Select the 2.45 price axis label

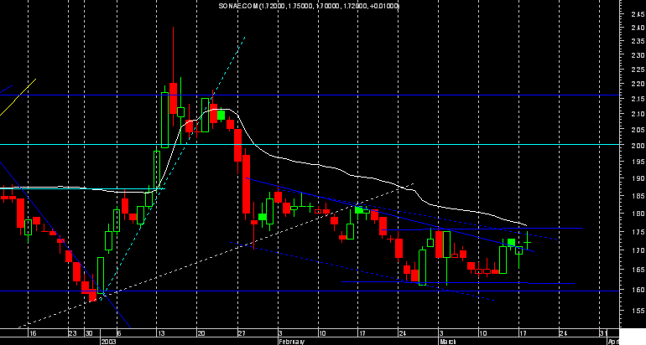point(638,14)
